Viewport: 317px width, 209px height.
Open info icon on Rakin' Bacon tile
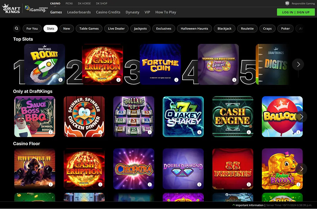pos(298,184)
